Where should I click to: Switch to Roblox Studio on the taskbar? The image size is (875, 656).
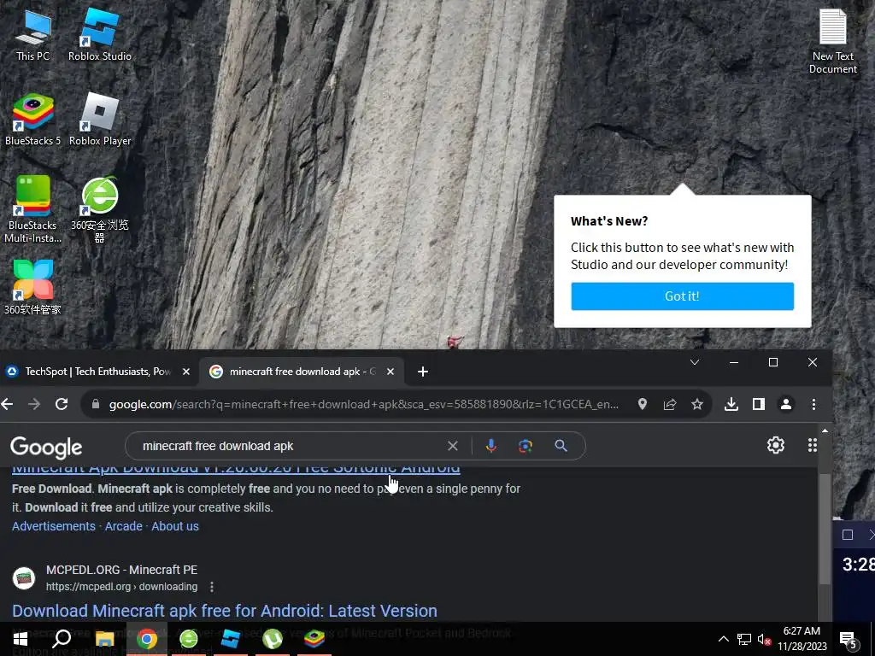(x=230, y=639)
